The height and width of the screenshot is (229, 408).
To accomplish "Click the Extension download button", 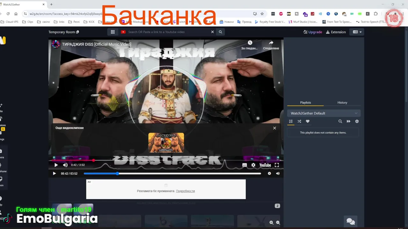I will [336, 32].
